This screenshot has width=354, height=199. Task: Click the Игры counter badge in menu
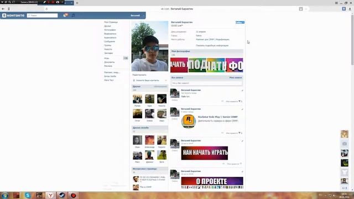pos(126,58)
